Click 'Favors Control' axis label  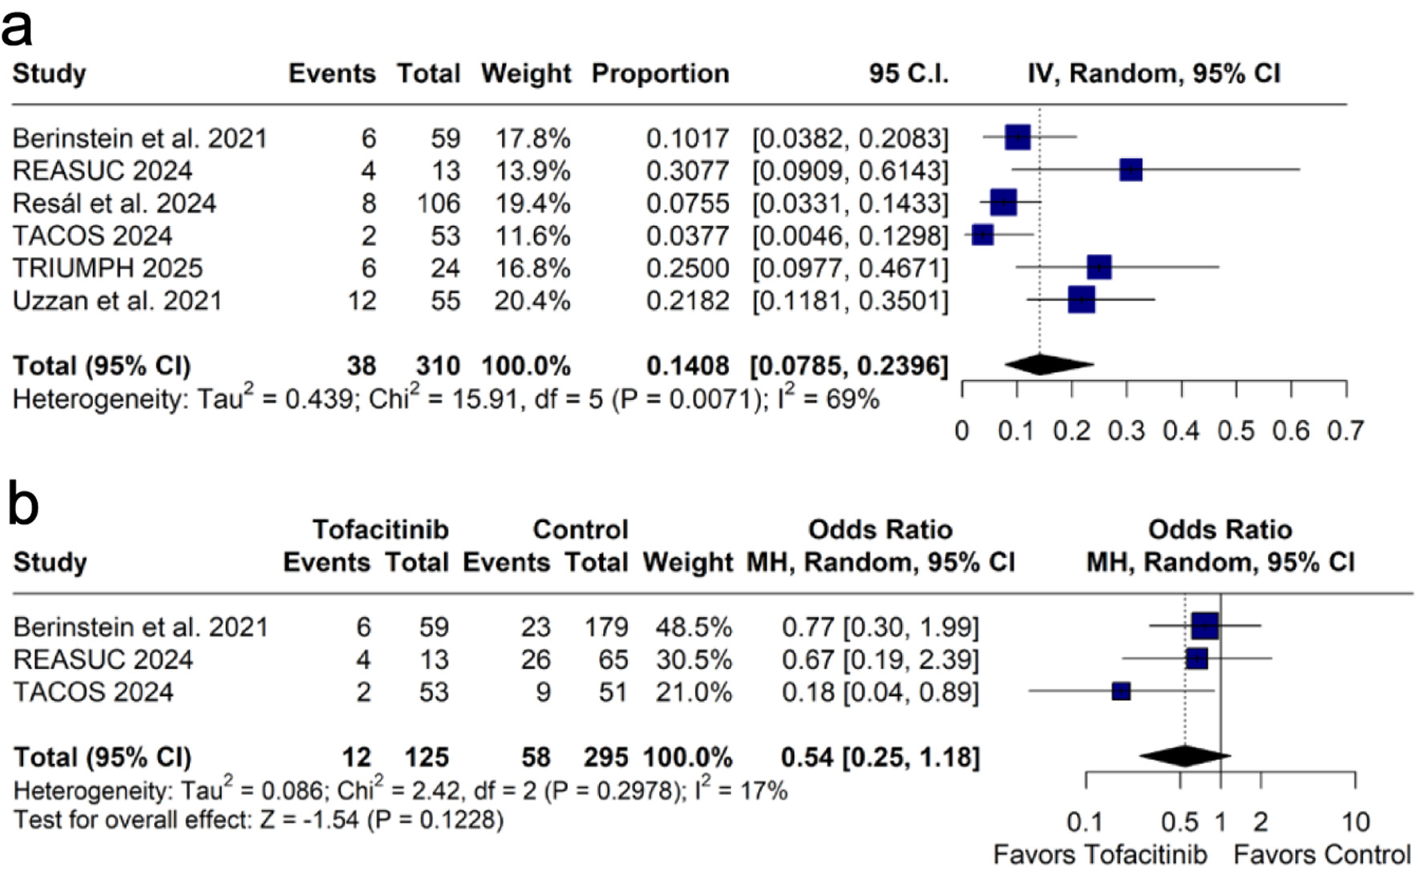(x=1322, y=855)
